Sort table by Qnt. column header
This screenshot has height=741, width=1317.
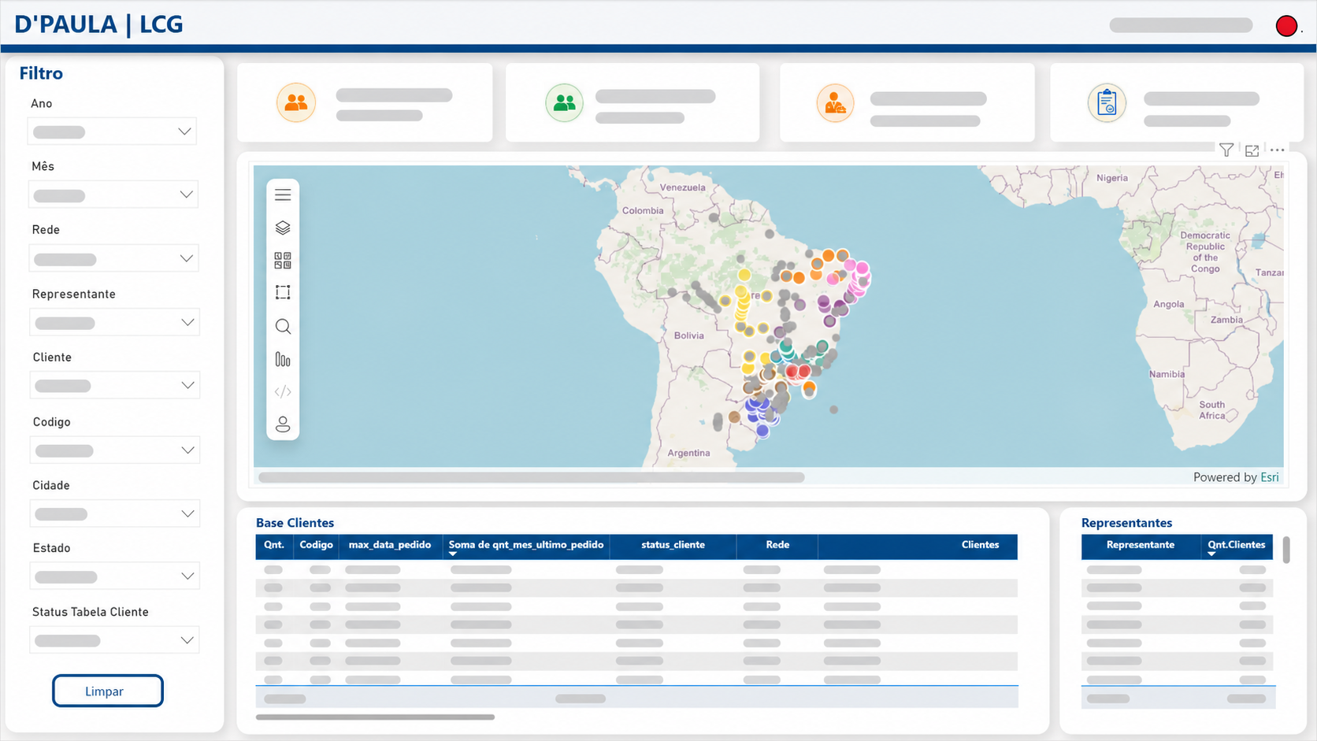(x=274, y=545)
